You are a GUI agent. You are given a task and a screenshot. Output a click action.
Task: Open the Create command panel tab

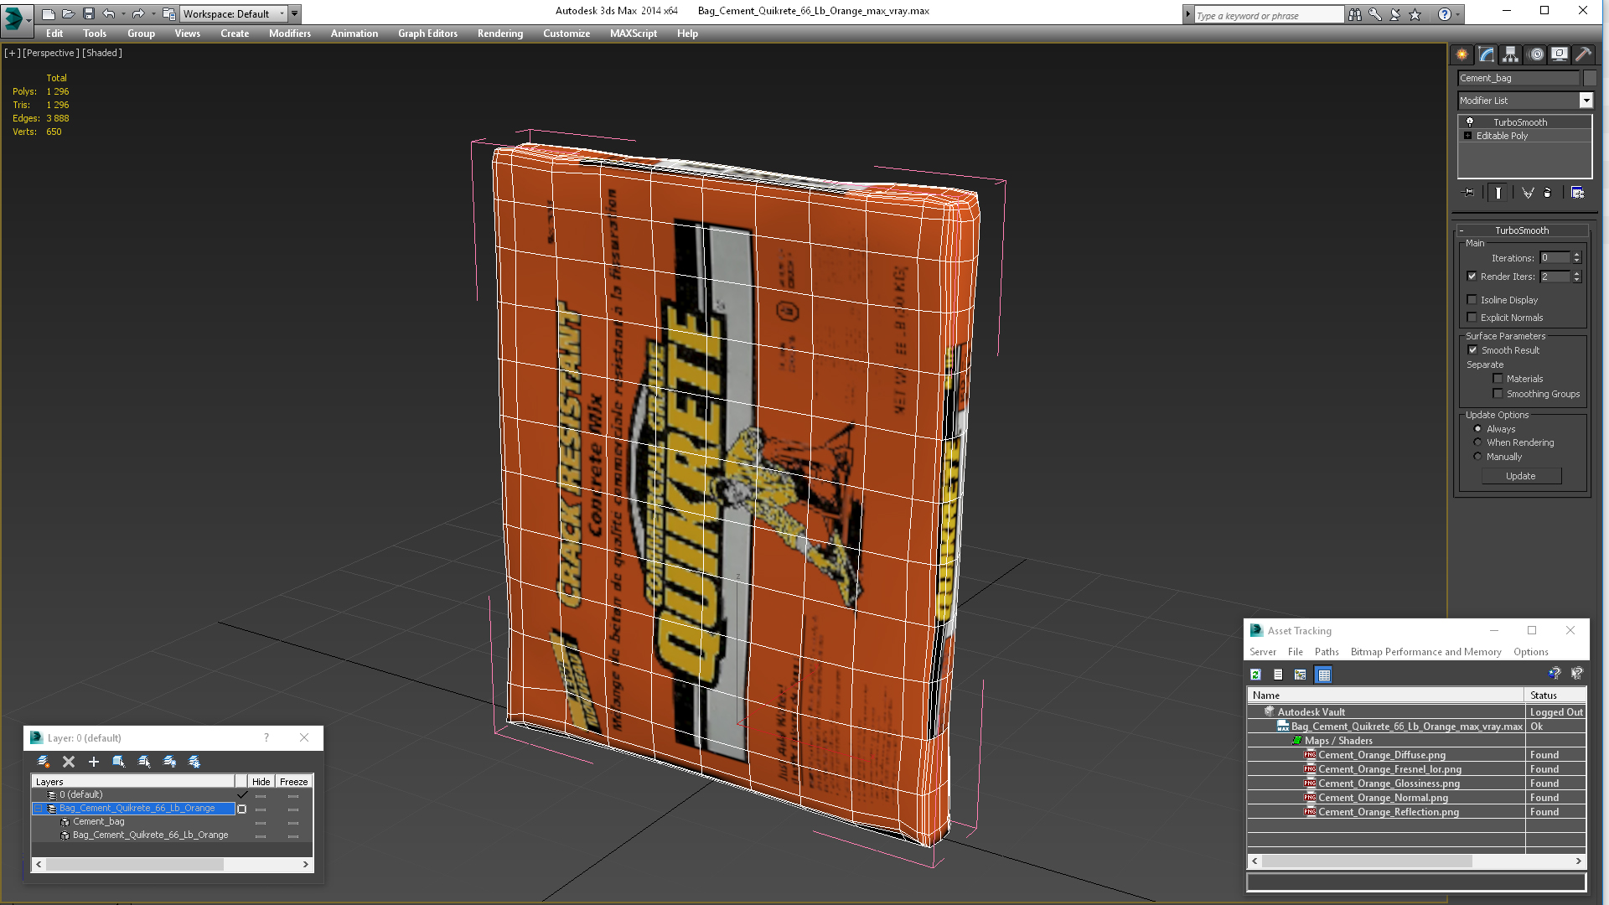click(1462, 54)
